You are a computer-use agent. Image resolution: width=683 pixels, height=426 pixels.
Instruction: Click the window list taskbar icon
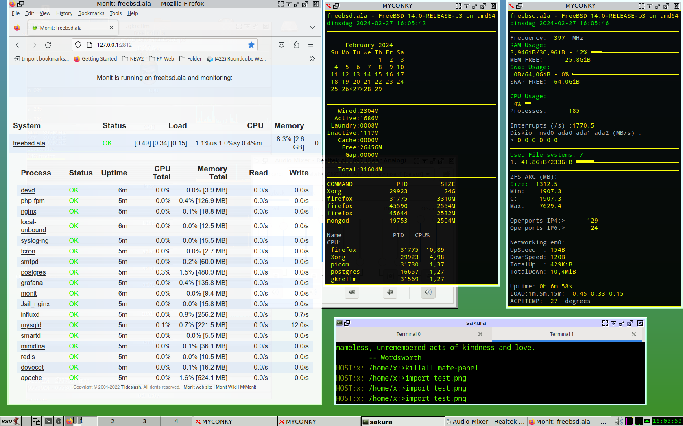pyautogui.click(x=37, y=421)
